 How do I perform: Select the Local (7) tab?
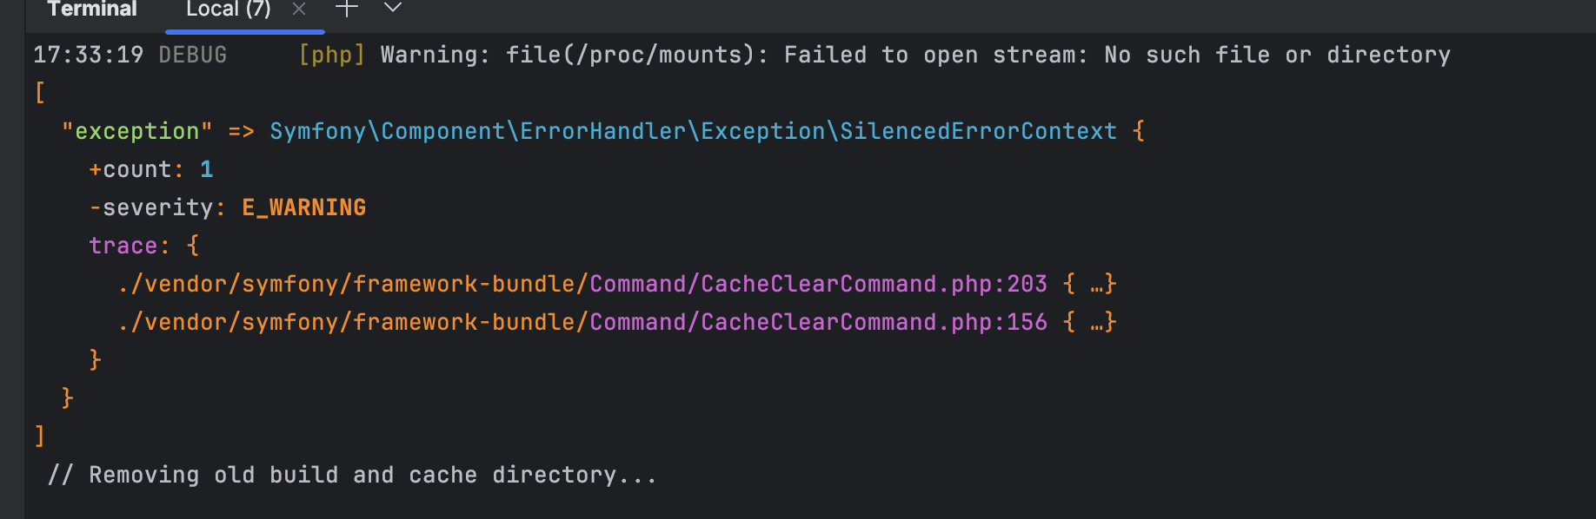coord(229,10)
